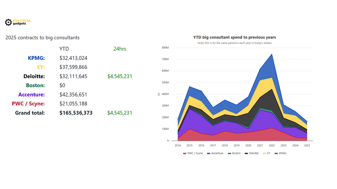Click the Boston row label
The image size is (337, 189).
point(35,86)
